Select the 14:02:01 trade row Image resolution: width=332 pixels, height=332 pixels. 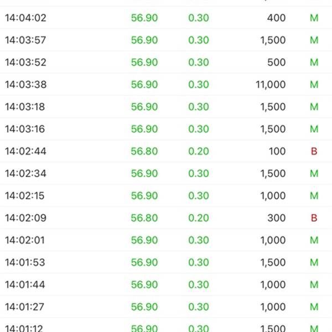click(x=166, y=240)
